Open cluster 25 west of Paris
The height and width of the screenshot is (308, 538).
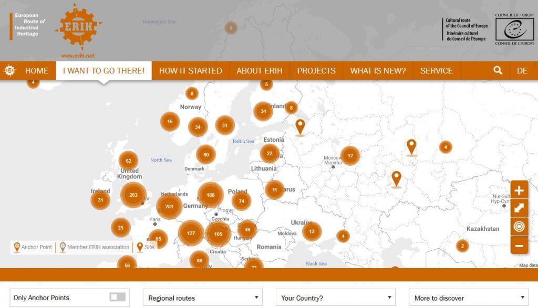(121, 228)
